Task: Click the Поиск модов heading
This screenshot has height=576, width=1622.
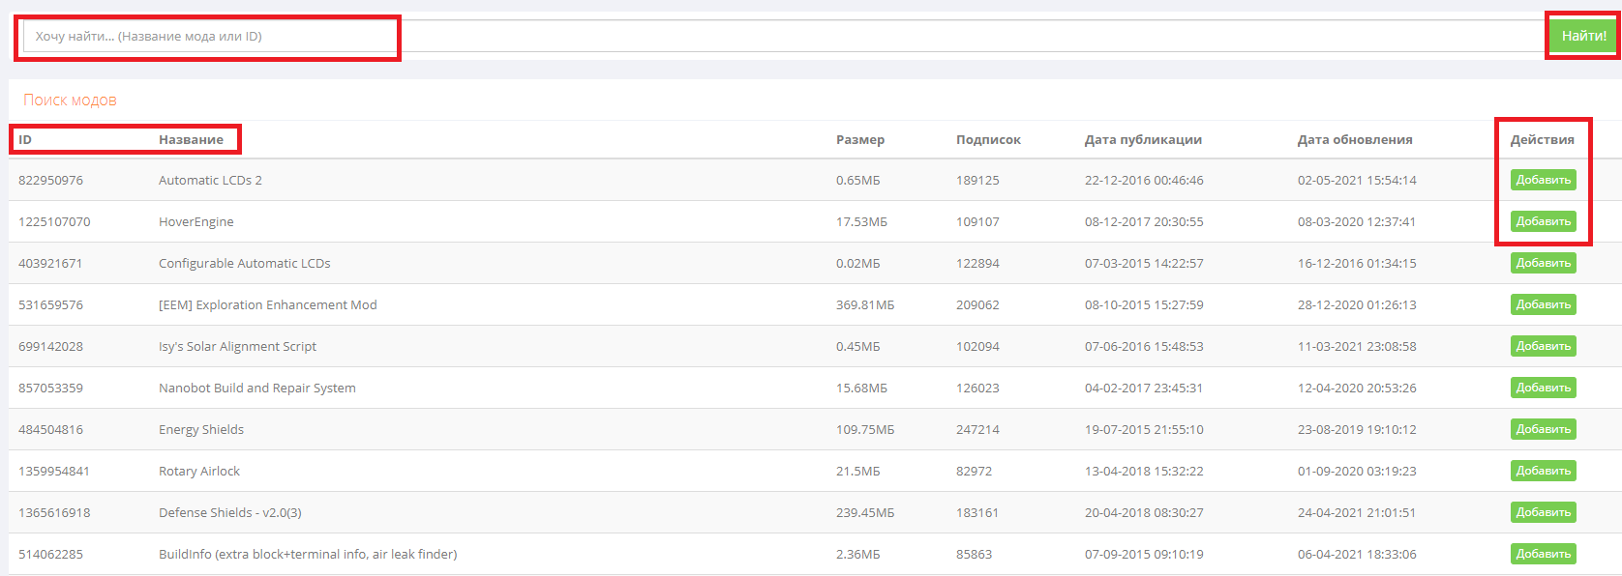Action: (70, 100)
